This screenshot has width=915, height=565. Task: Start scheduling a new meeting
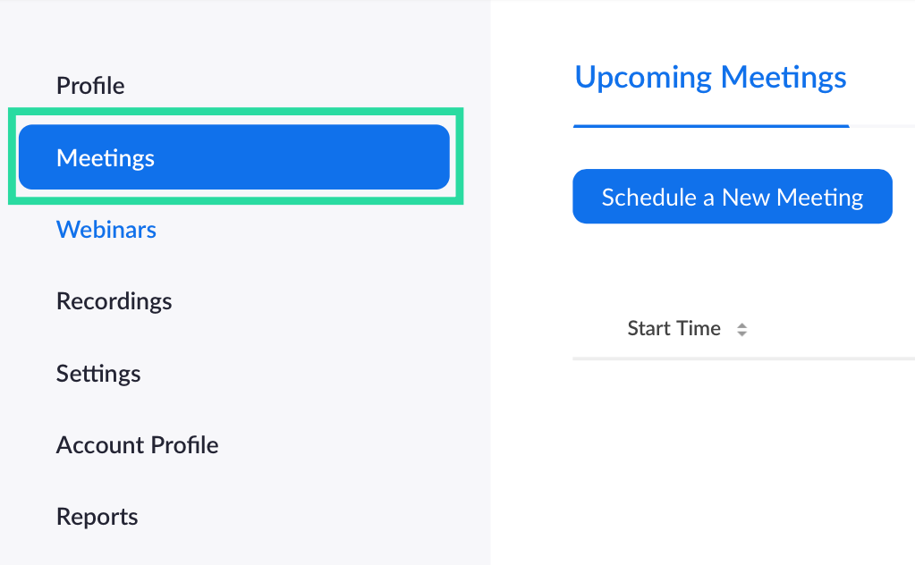[732, 197]
